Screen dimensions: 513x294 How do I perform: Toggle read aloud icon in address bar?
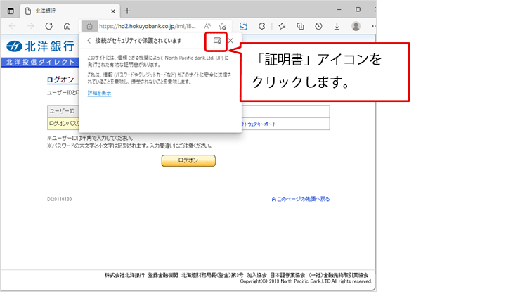(x=207, y=26)
